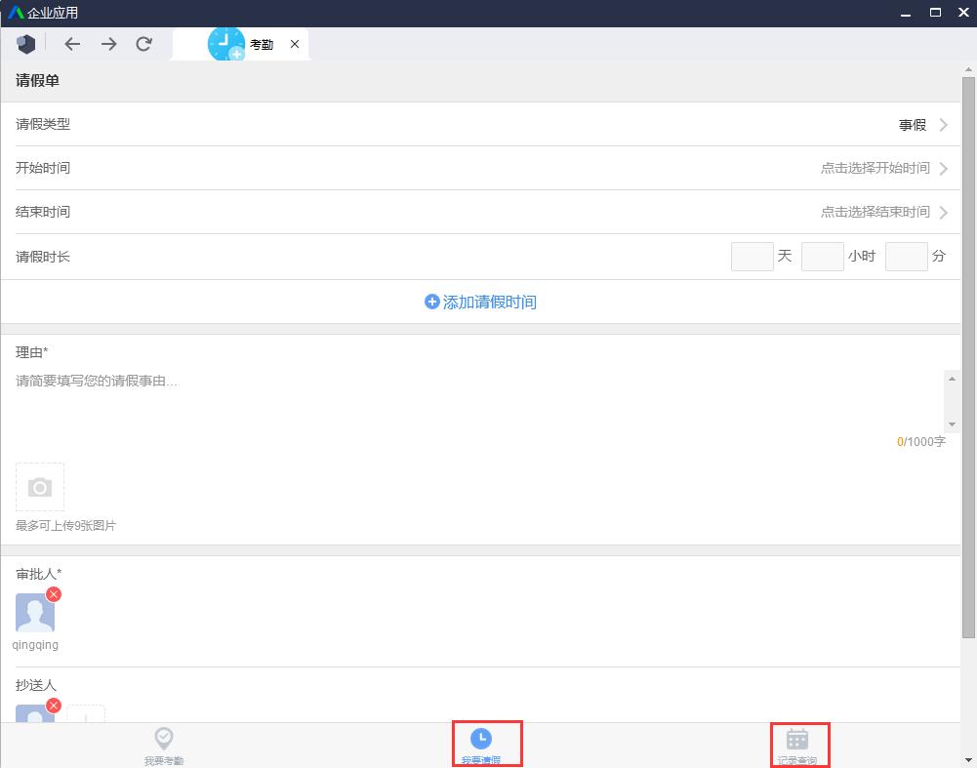Open the 结束时间 time picker
Image resolution: width=977 pixels, height=768 pixels.
click(x=876, y=212)
